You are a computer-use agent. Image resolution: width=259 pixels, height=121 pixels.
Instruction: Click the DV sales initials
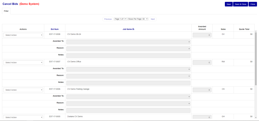(223, 34)
